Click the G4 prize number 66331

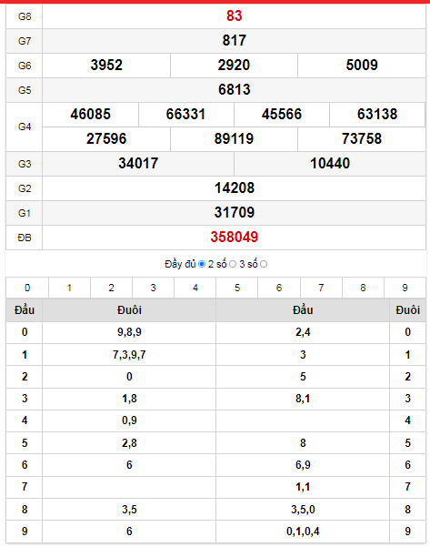coord(185,115)
